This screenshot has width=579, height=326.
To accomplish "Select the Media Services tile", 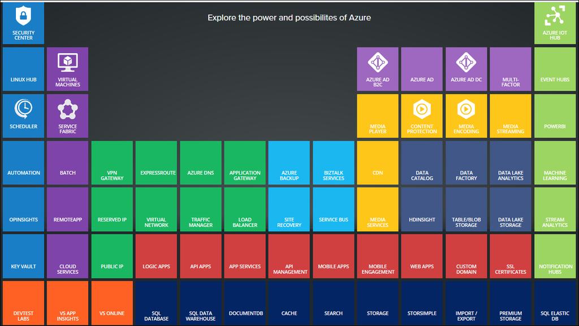I will pos(378,210).
